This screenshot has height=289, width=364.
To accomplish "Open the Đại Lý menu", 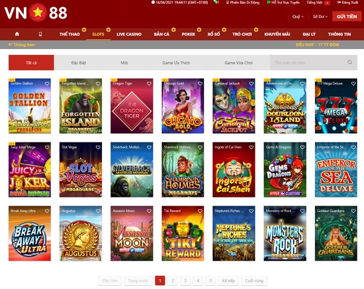I will pyautogui.click(x=309, y=34).
